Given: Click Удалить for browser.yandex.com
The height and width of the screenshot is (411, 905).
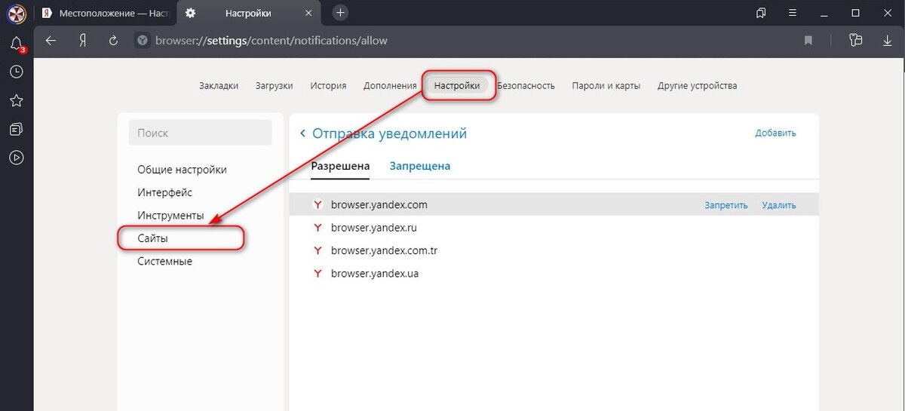Looking at the screenshot, I should pyautogui.click(x=779, y=204).
